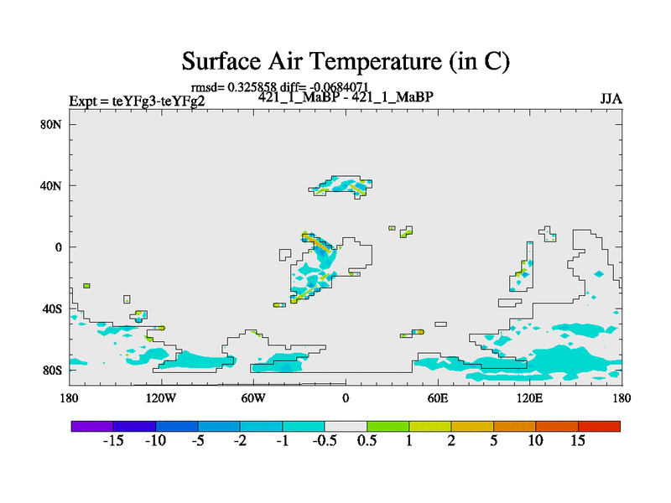
Task: Click the 60E longitude axis label
Action: coord(438,397)
